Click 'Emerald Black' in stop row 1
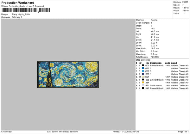 (157, 65)
